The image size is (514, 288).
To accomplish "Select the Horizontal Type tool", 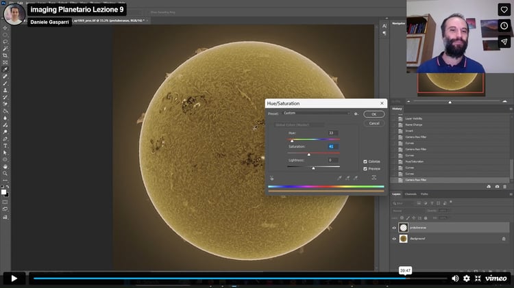I will pos(5,146).
